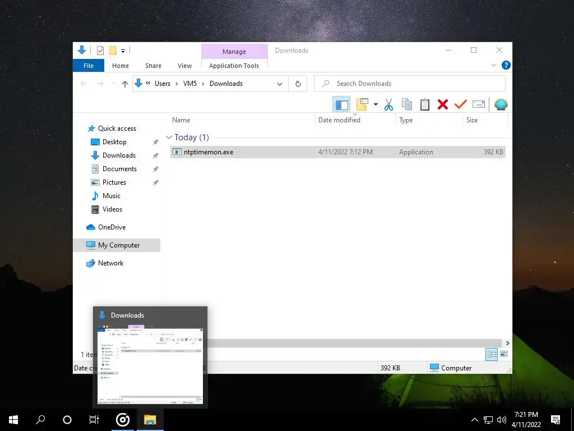Viewport: 574px width, 431px height.
Task: Click the orange checkmark Properties icon
Action: tap(461, 104)
